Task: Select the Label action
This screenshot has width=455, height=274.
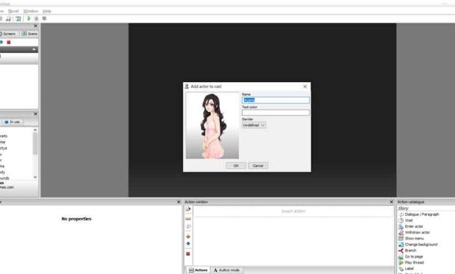Action: 406,269
